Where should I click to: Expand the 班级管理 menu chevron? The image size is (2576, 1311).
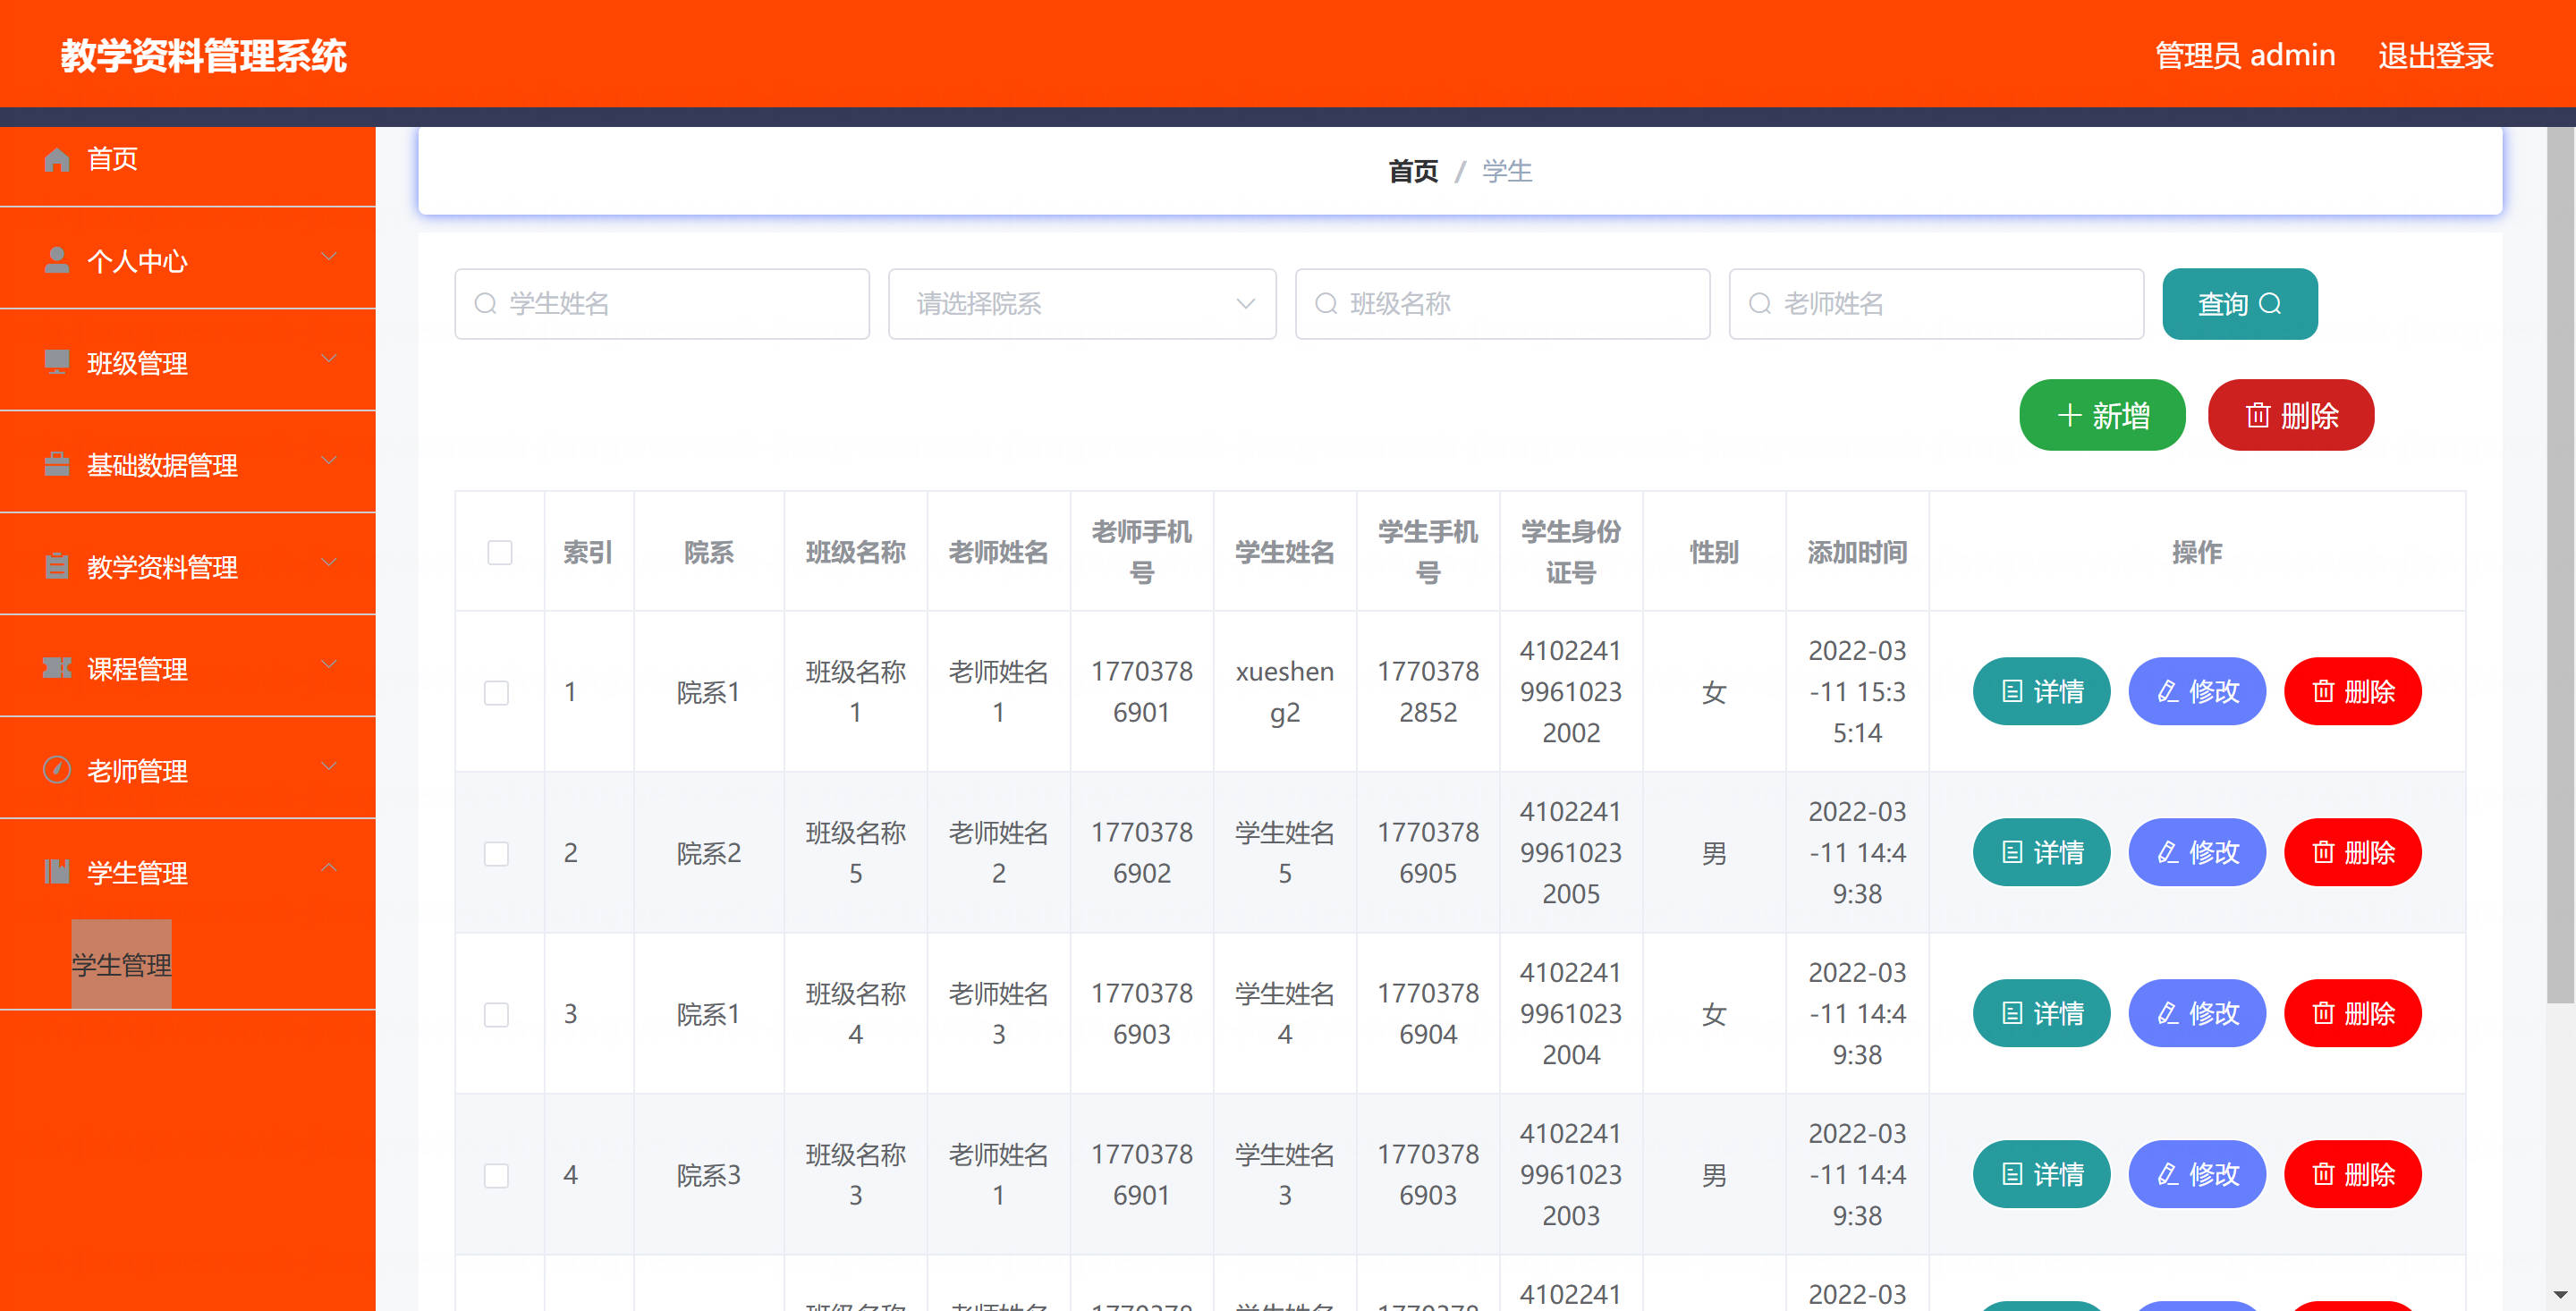point(329,360)
